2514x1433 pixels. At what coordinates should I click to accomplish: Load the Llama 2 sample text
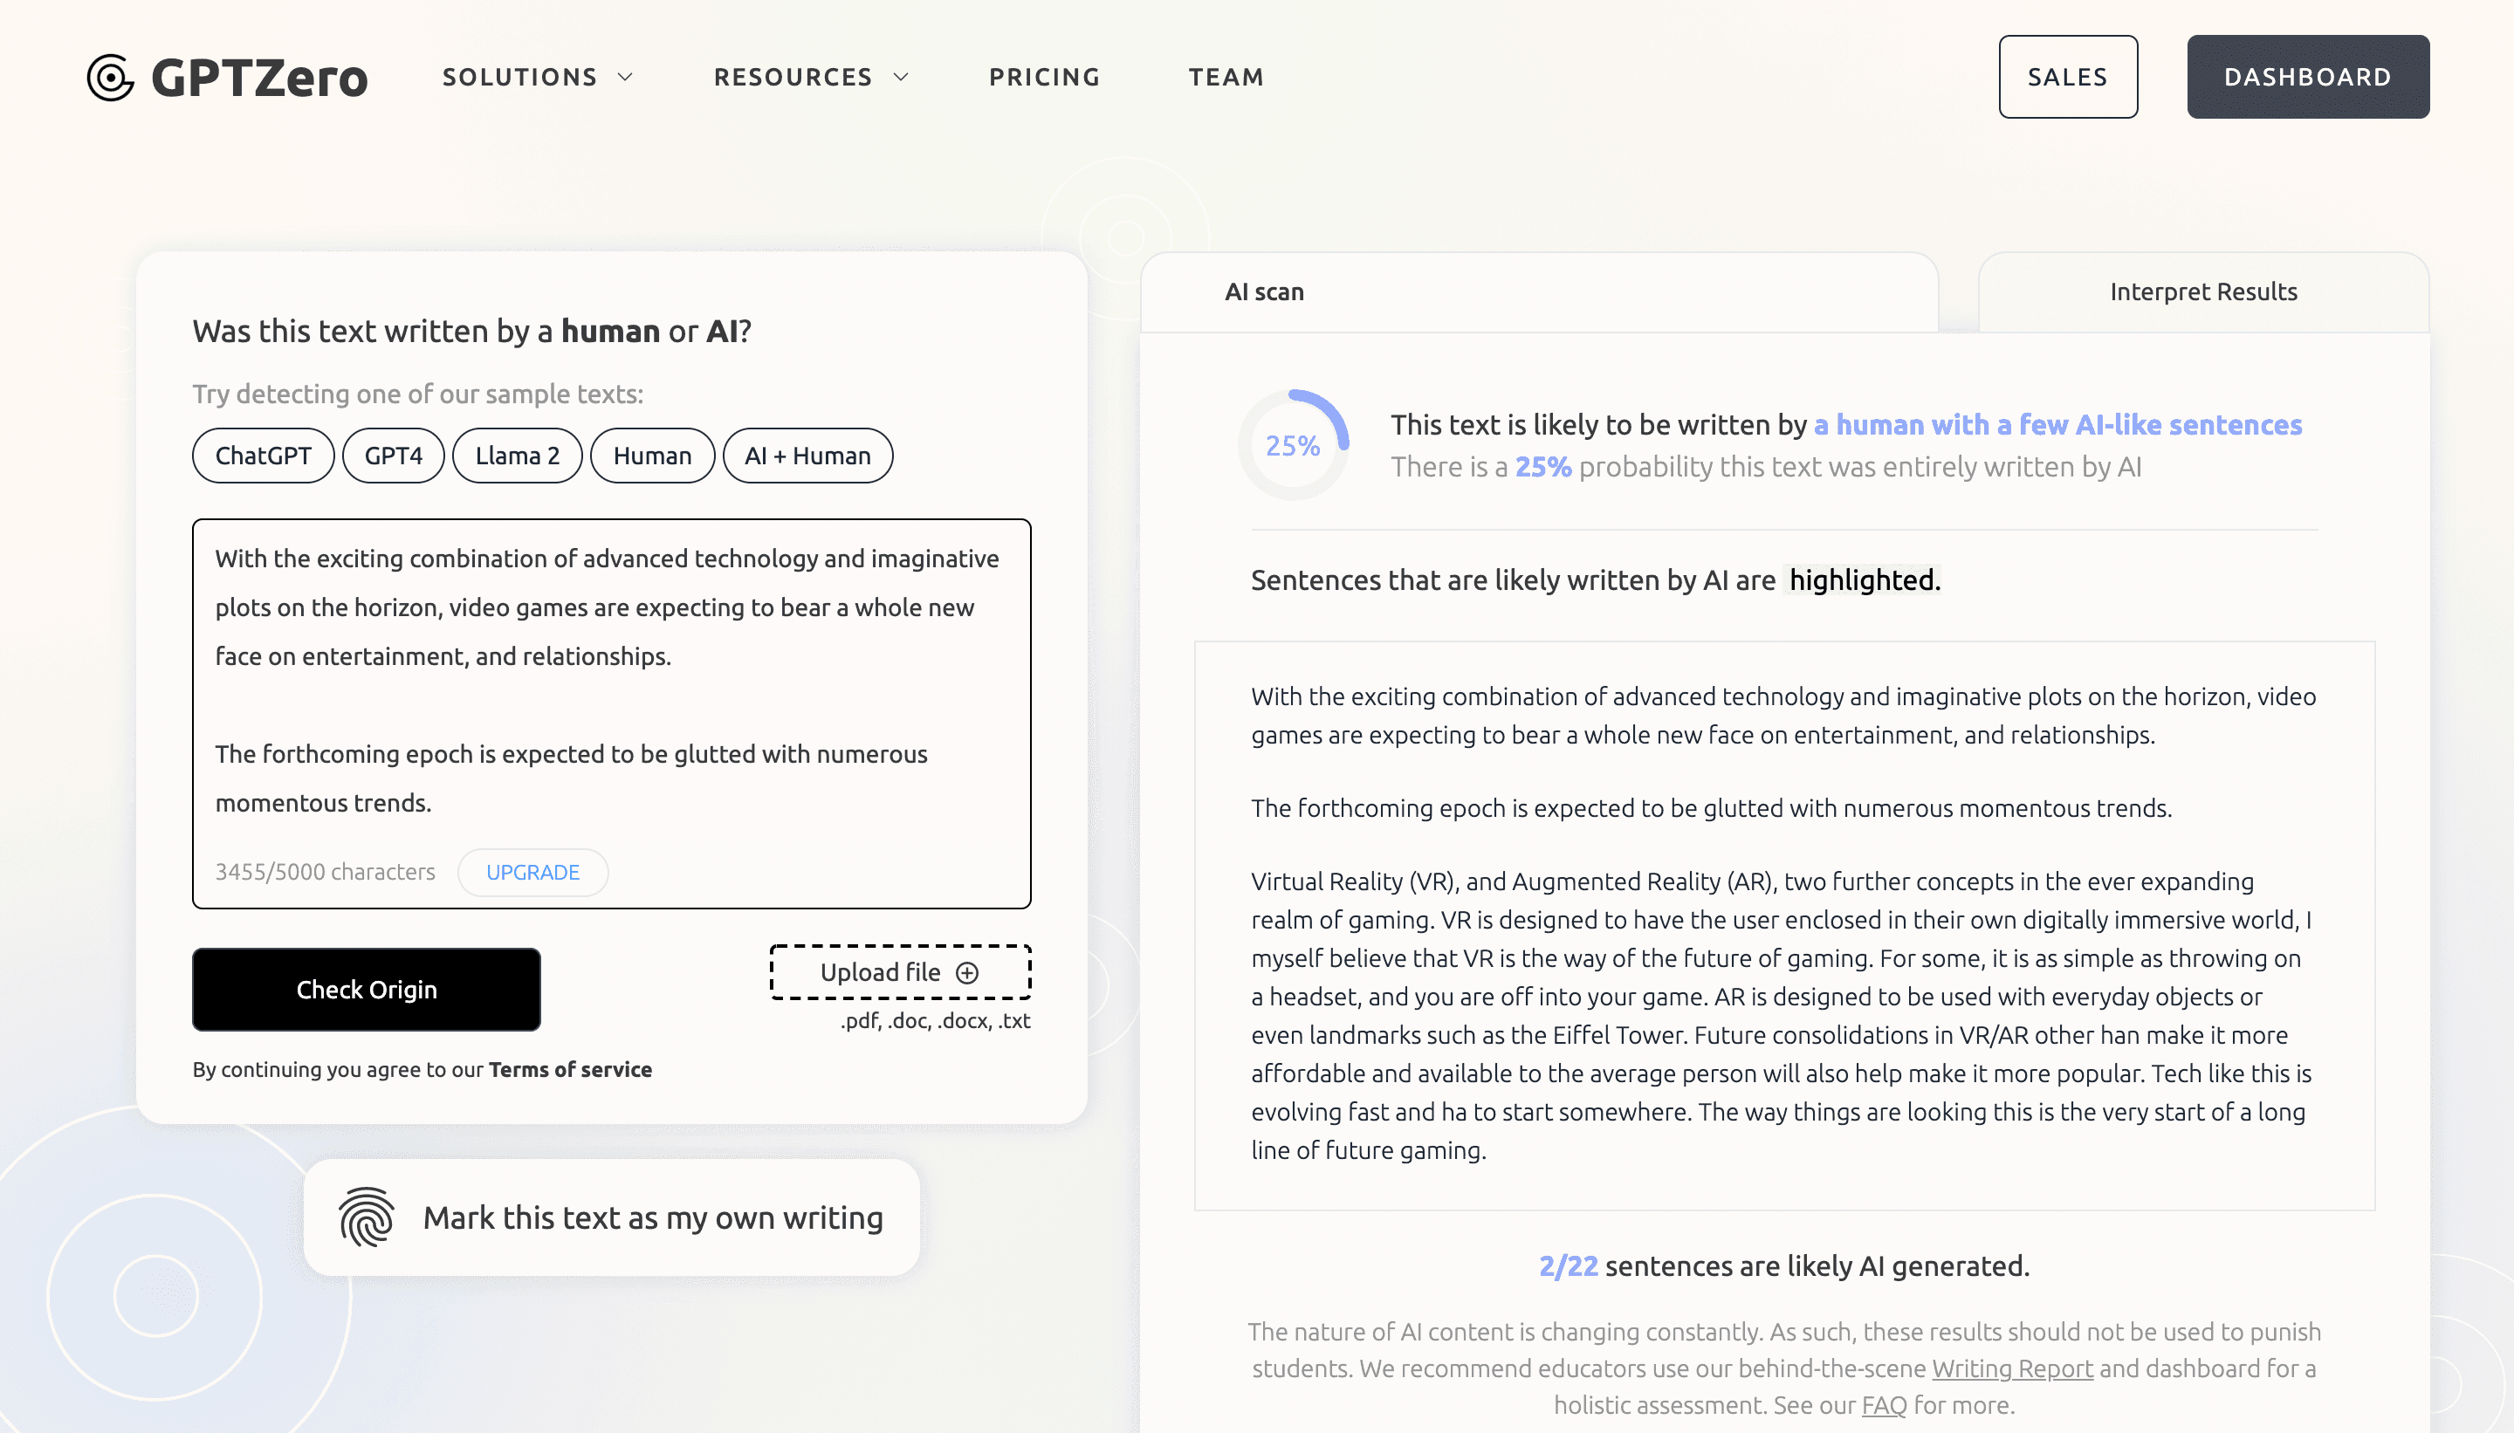point(517,456)
